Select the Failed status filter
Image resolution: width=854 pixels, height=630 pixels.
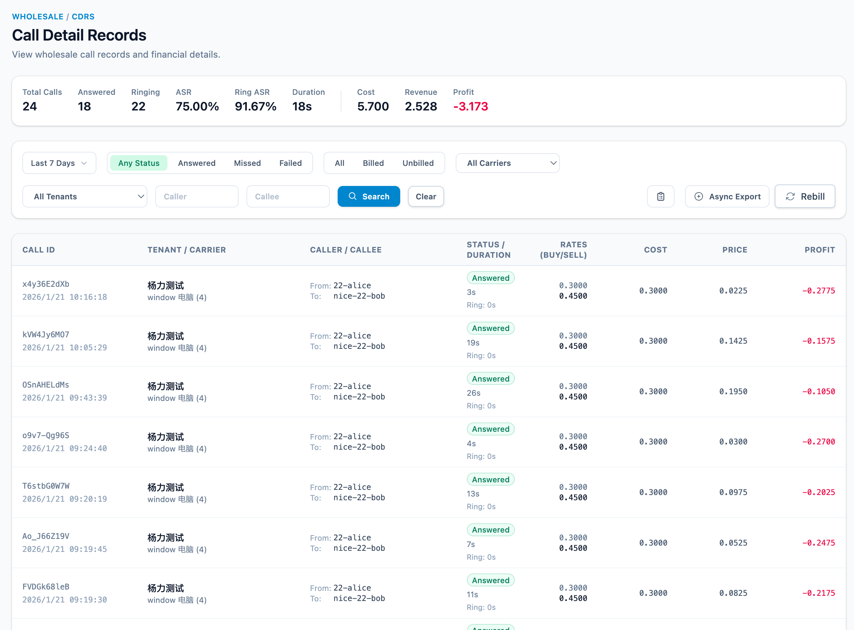[290, 163]
